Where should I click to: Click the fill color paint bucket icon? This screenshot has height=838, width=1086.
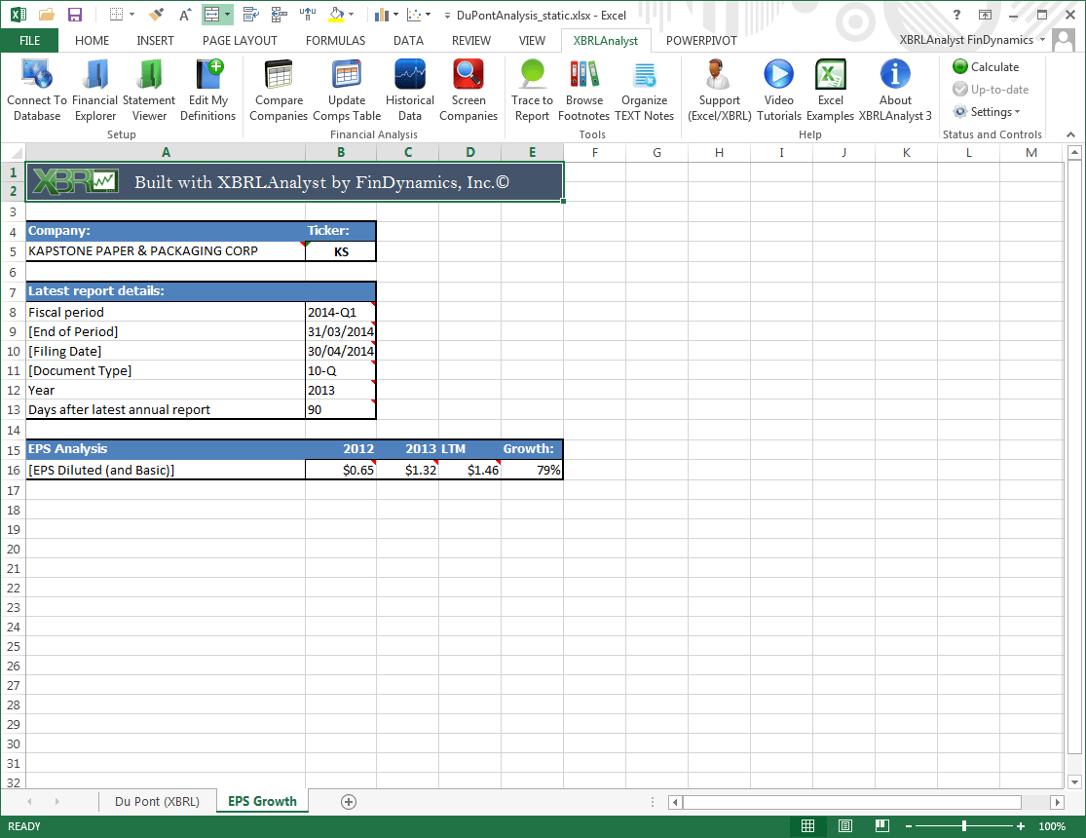point(336,15)
